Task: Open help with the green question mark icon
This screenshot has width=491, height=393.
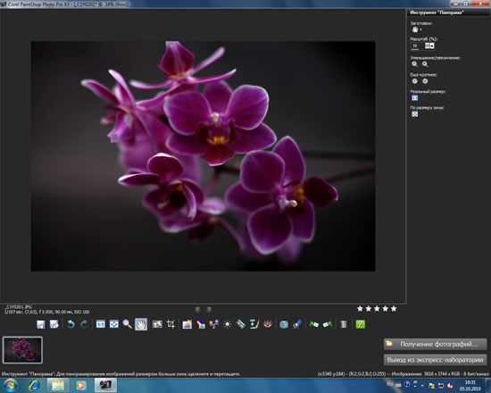Action: point(360,324)
